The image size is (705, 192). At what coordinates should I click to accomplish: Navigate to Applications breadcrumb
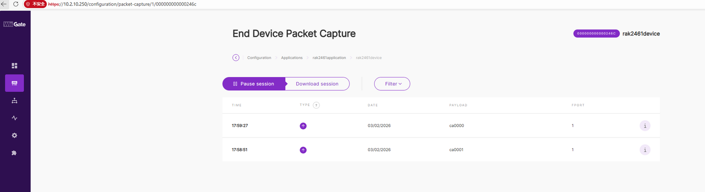pos(292,58)
